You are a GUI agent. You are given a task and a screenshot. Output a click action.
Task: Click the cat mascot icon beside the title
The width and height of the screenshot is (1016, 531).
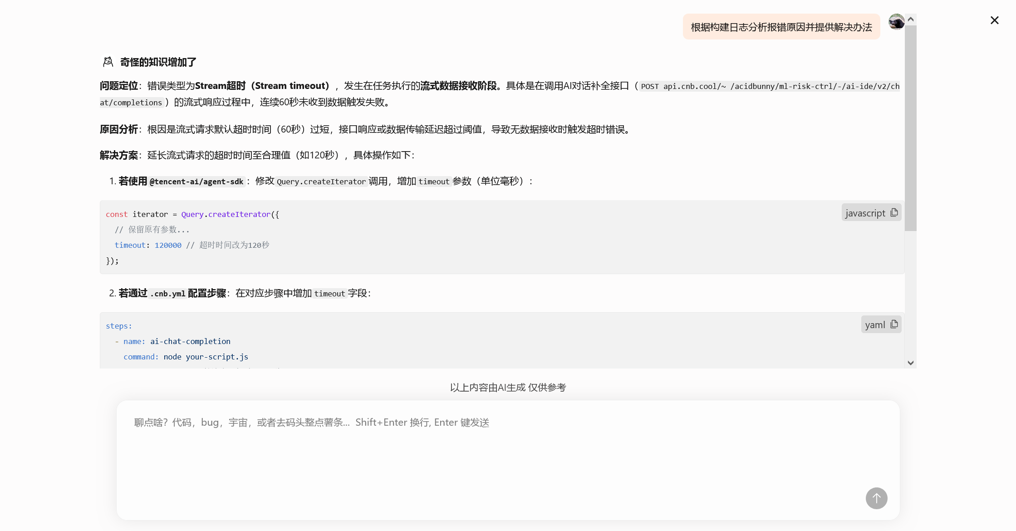point(108,61)
